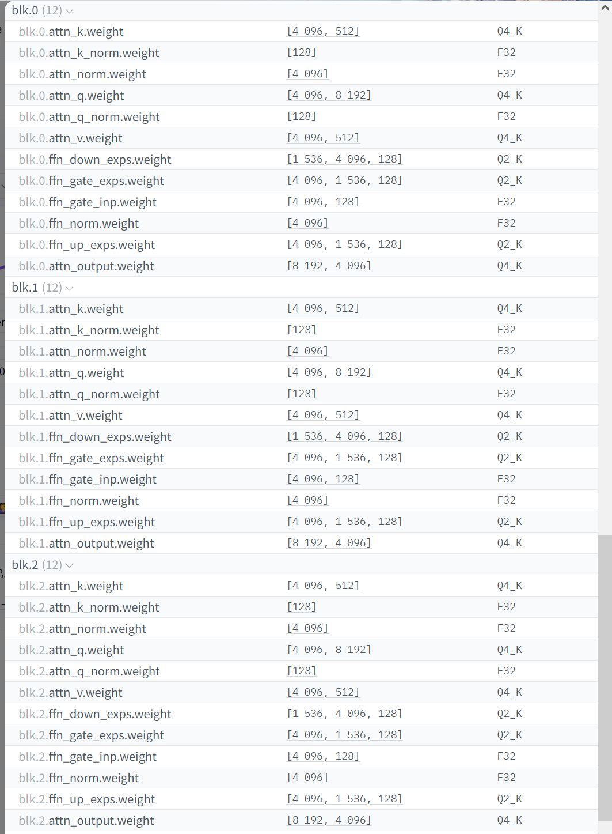Click shape [4 096, 8 192] of blk.0.attn_q.weight
This screenshot has width=612, height=834.
(329, 95)
